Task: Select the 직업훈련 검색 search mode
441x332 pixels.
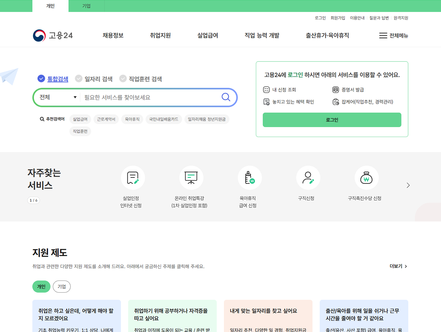Action: click(140, 79)
